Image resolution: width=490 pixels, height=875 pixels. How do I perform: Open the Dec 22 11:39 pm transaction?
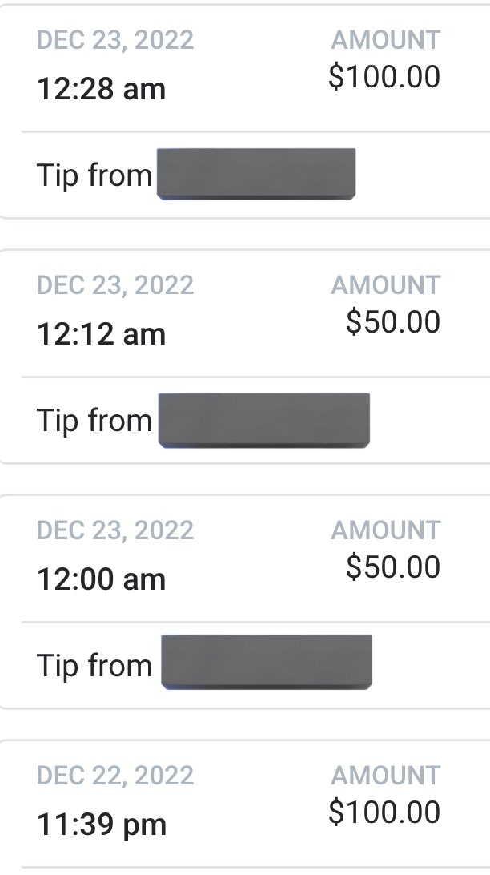(x=245, y=807)
